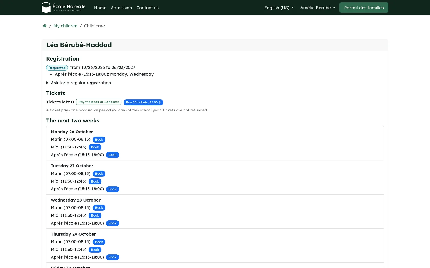The height and width of the screenshot is (268, 430).
Task: Open the Amélie Bérubé user menu
Action: click(318, 8)
